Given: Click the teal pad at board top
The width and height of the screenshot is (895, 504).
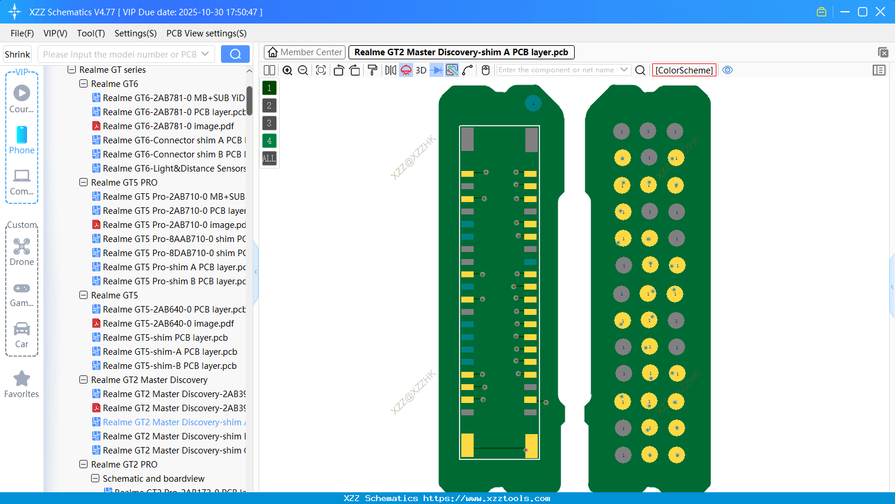Looking at the screenshot, I should pos(533,104).
